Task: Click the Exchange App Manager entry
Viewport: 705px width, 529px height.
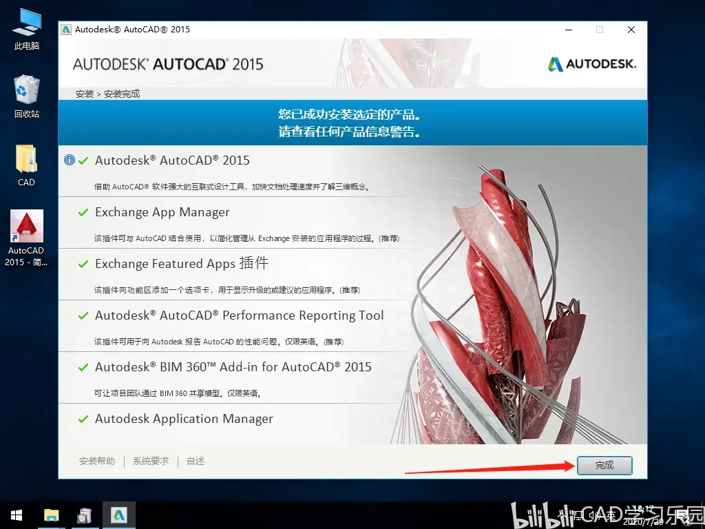Action: coord(162,212)
